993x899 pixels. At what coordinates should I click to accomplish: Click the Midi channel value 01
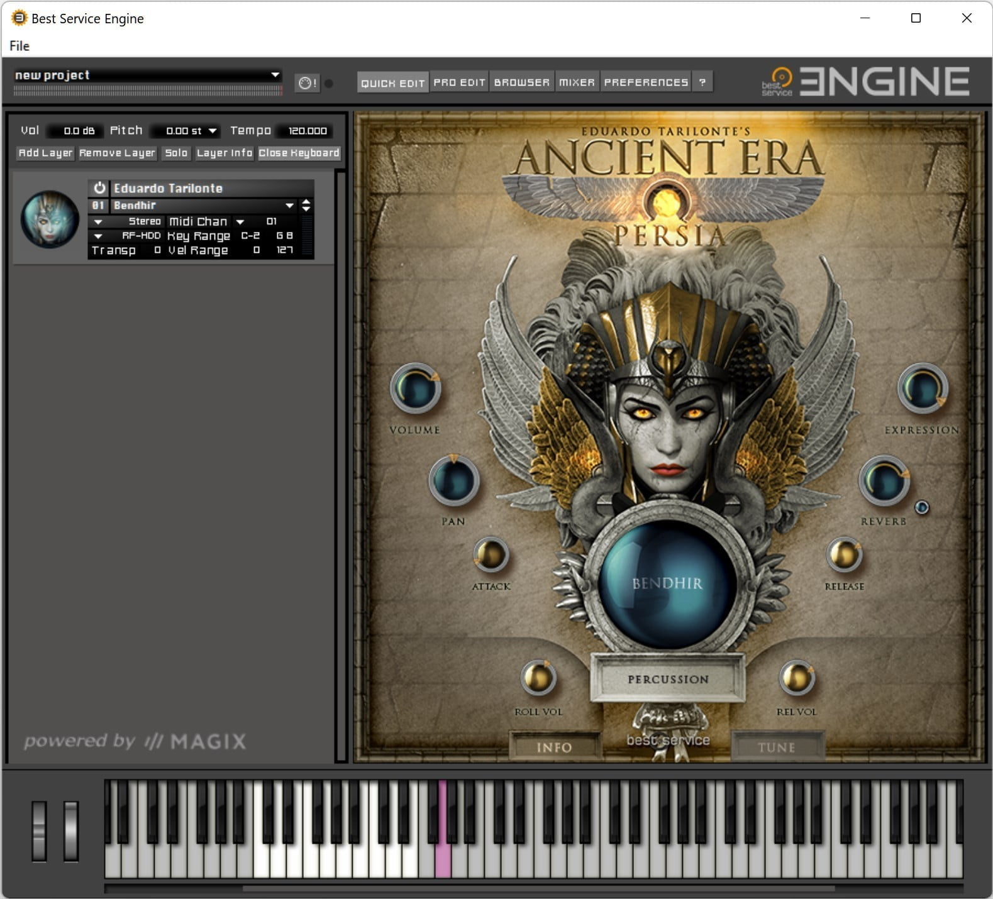[x=271, y=221]
